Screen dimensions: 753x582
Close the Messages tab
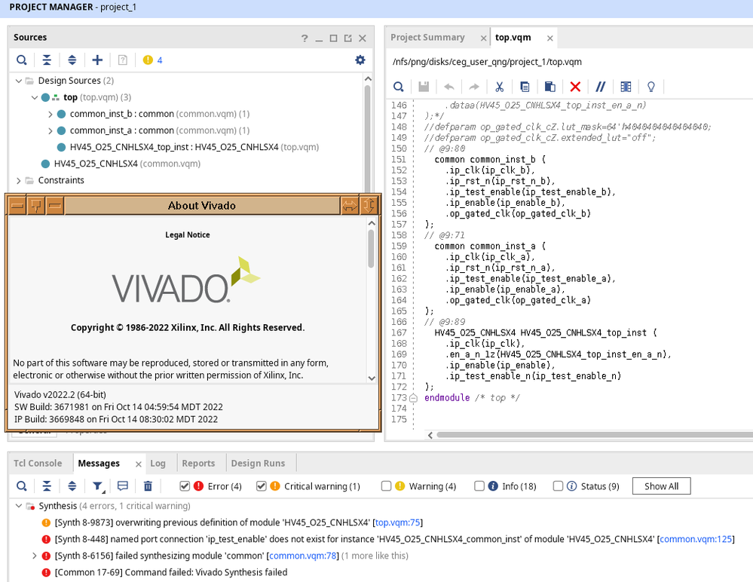click(x=138, y=464)
